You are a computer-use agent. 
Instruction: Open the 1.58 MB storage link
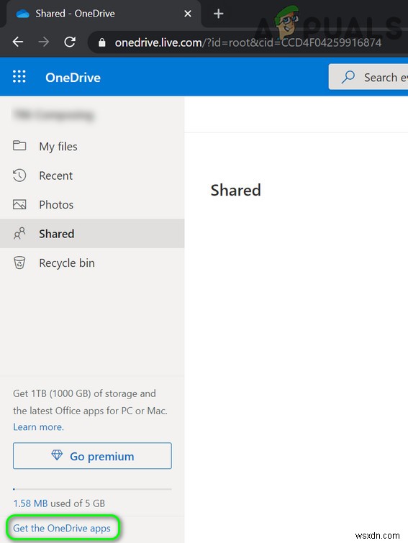click(30, 503)
